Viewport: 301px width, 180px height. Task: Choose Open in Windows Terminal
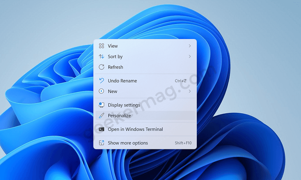[145, 129]
